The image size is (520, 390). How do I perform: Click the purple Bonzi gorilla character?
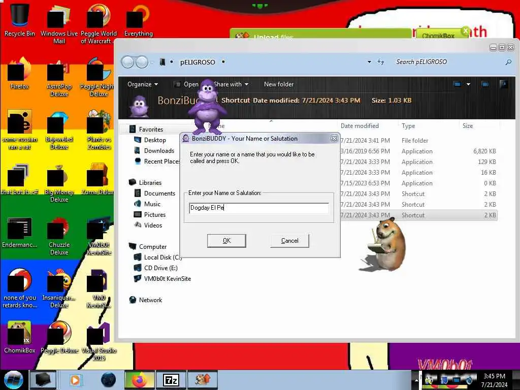[208, 107]
